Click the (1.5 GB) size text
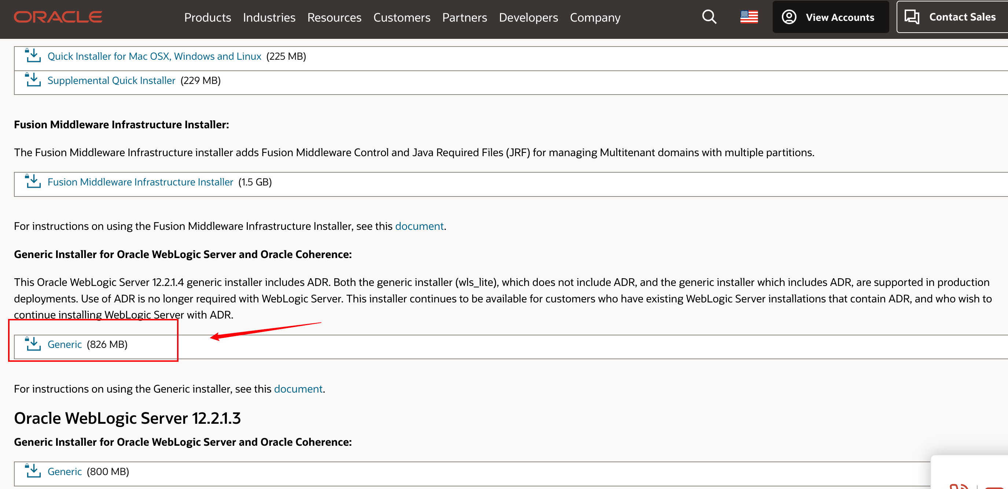This screenshot has height=489, width=1008. pyautogui.click(x=255, y=182)
